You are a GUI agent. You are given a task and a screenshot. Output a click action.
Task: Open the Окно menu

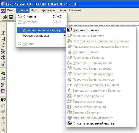[62, 10]
